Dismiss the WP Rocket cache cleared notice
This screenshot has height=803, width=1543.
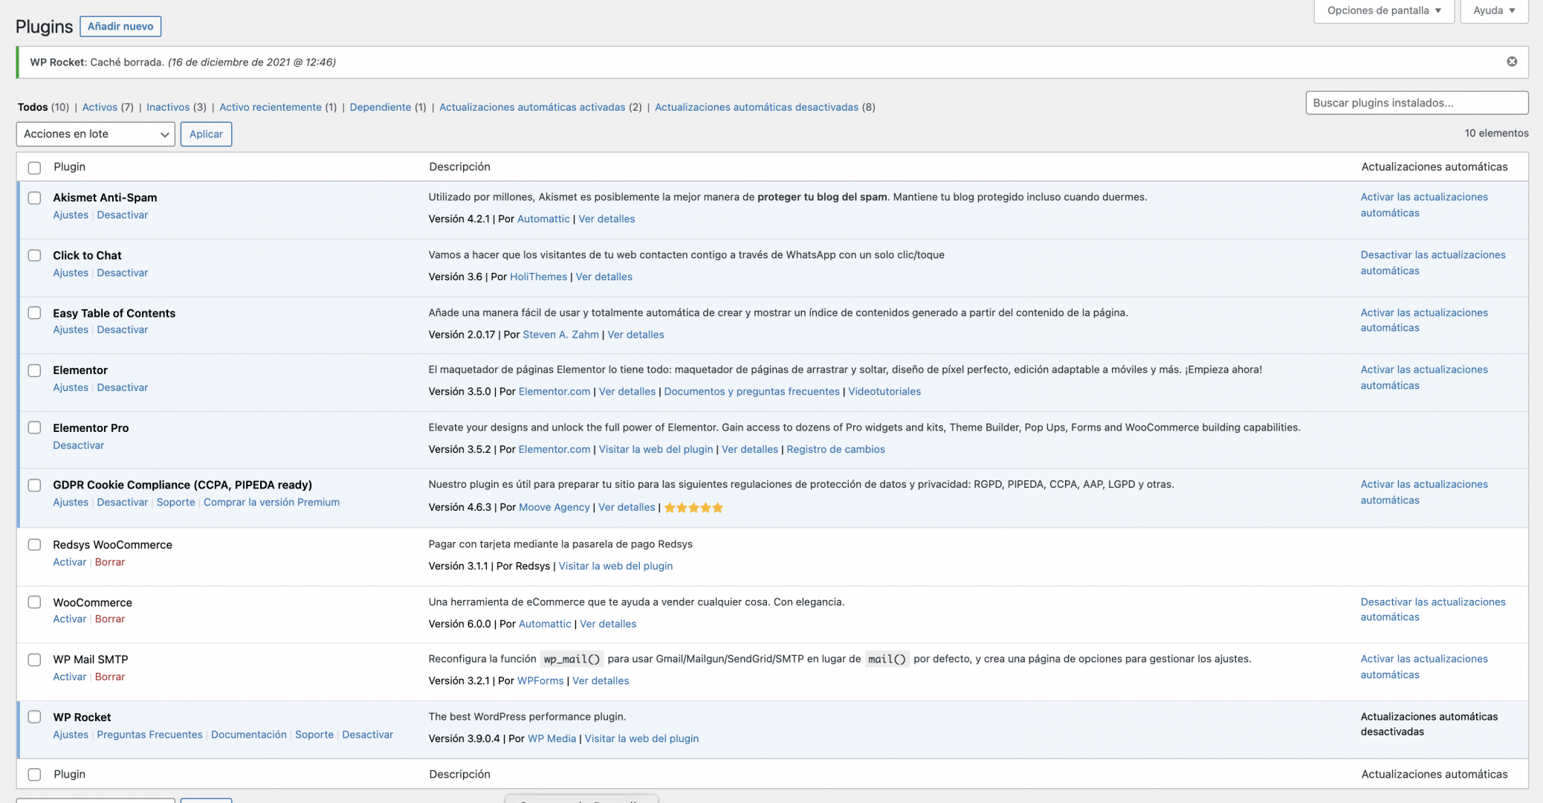coord(1511,62)
